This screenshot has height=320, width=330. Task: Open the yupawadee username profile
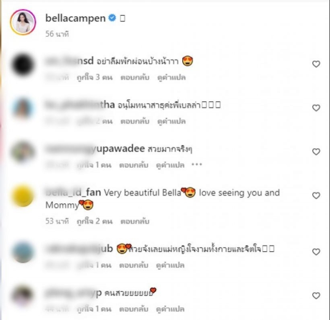click(95, 149)
